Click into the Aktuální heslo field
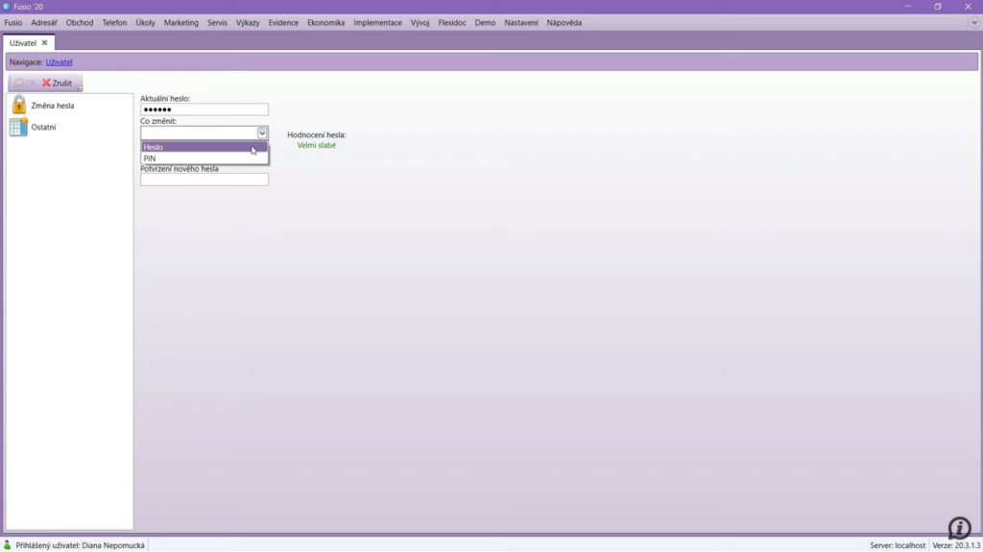 click(204, 109)
